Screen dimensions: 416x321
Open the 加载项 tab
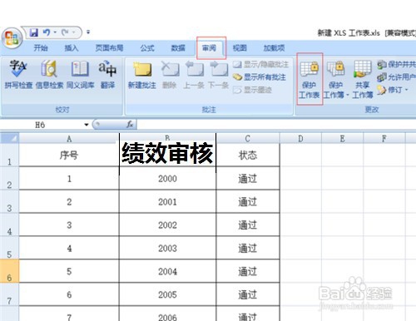coord(274,48)
